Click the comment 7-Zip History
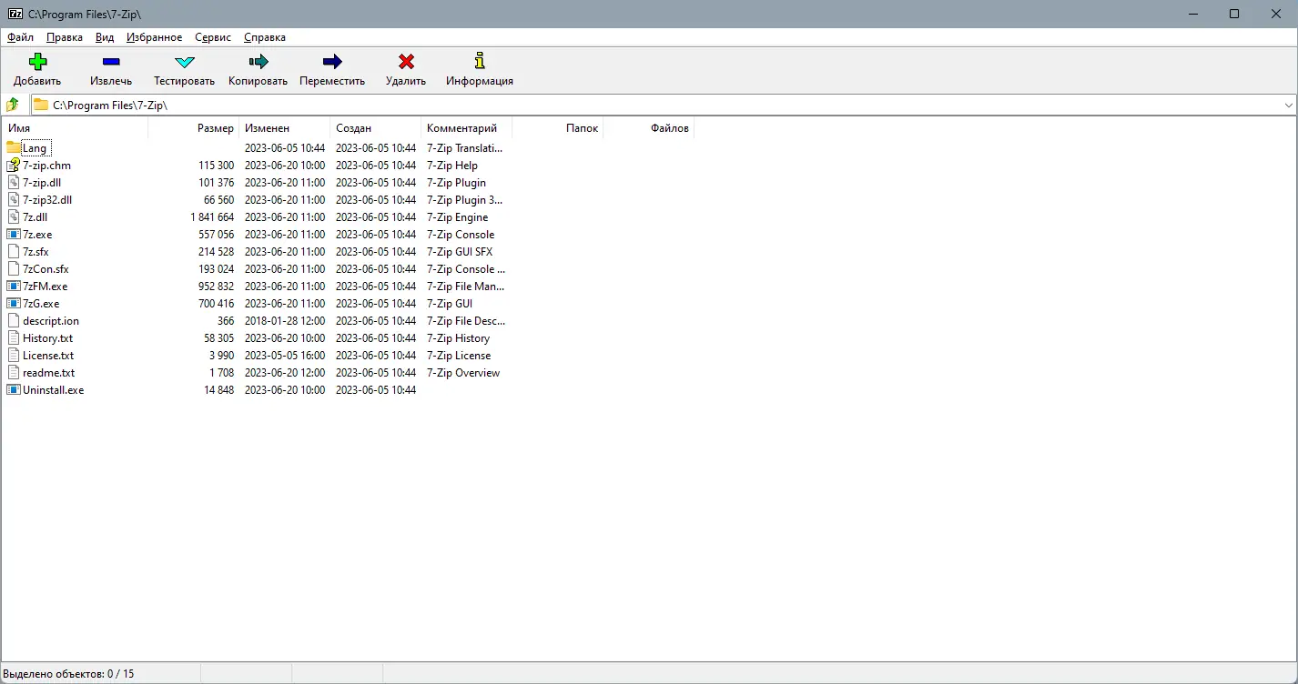This screenshot has height=684, width=1298. 459,337
